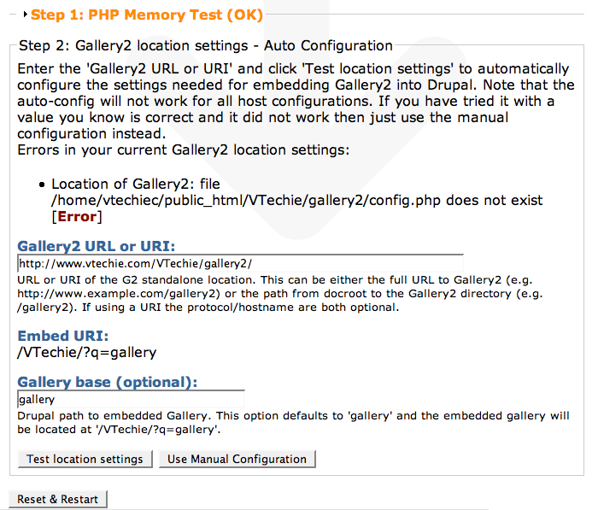The width and height of the screenshot is (598, 510).
Task: Click into the Gallery2 URL or URI field
Action: (240, 264)
